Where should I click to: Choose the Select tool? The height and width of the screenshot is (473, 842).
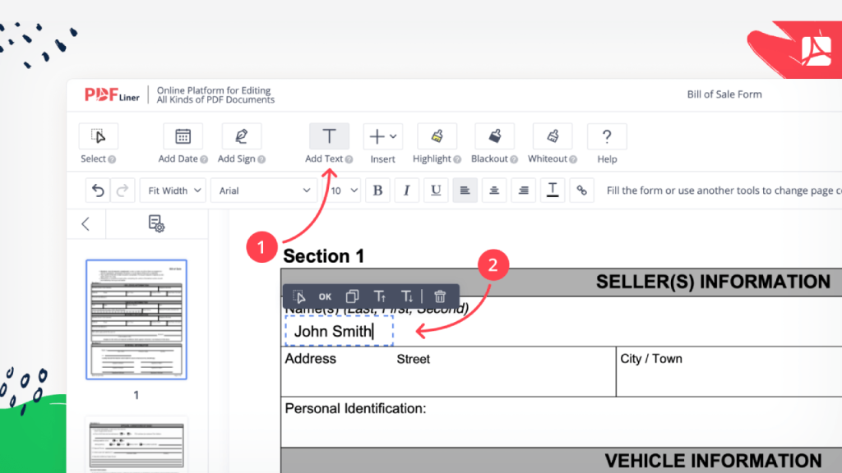tap(99, 136)
